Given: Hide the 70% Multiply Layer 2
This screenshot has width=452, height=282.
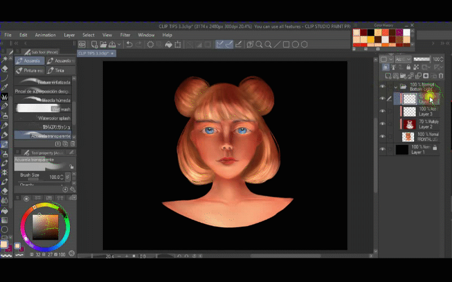Looking at the screenshot, I should click(x=383, y=124).
